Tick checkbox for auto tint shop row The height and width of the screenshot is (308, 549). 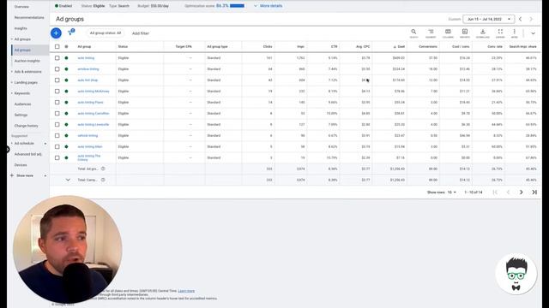click(x=57, y=80)
